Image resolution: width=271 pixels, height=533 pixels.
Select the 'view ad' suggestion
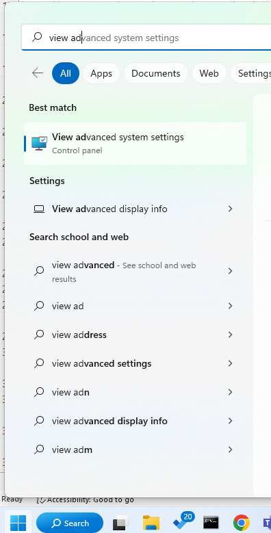(x=135, y=306)
